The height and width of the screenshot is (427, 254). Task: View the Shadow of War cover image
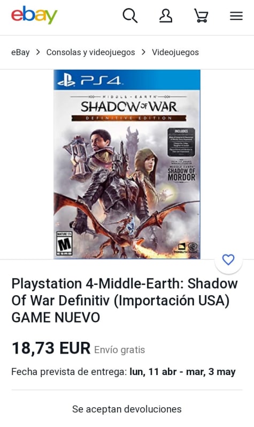pos(127,164)
